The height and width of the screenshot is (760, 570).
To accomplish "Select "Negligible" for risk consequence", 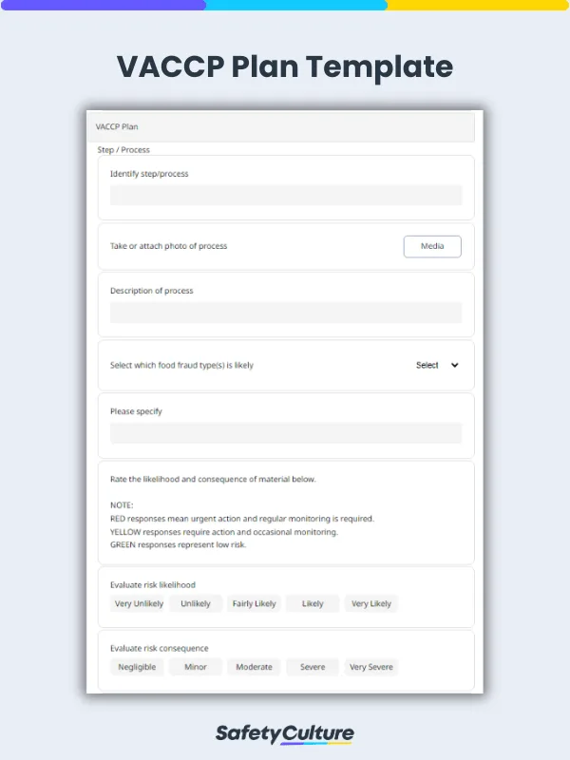I will (136, 667).
